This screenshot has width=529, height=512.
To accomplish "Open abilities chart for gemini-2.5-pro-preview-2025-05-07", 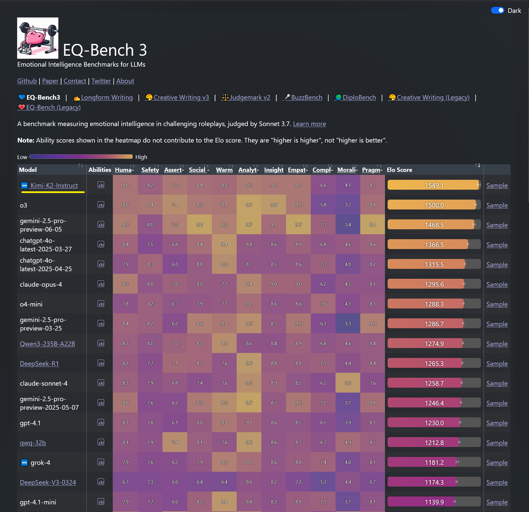I will (101, 403).
